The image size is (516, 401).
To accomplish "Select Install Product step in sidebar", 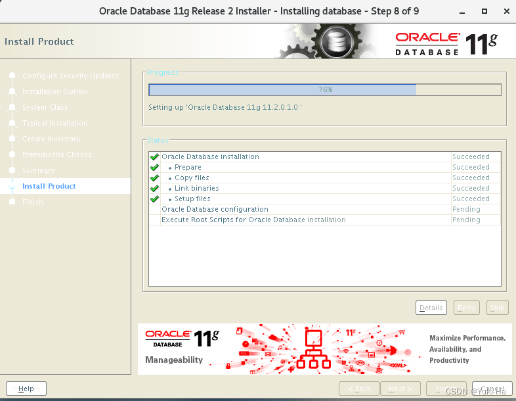I will click(49, 186).
